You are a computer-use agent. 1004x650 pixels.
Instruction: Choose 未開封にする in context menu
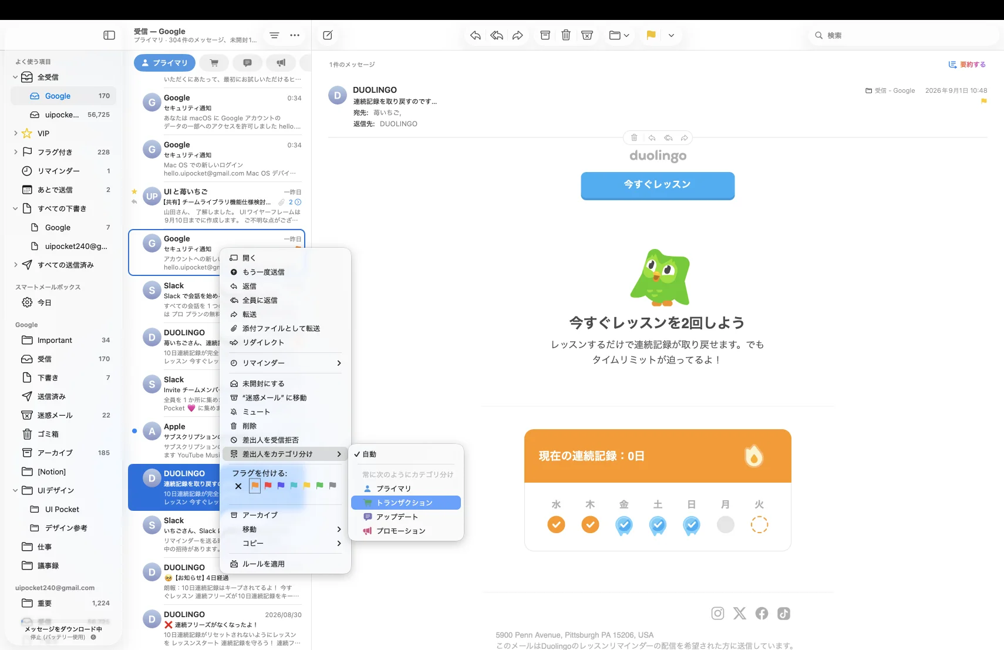coord(285,383)
